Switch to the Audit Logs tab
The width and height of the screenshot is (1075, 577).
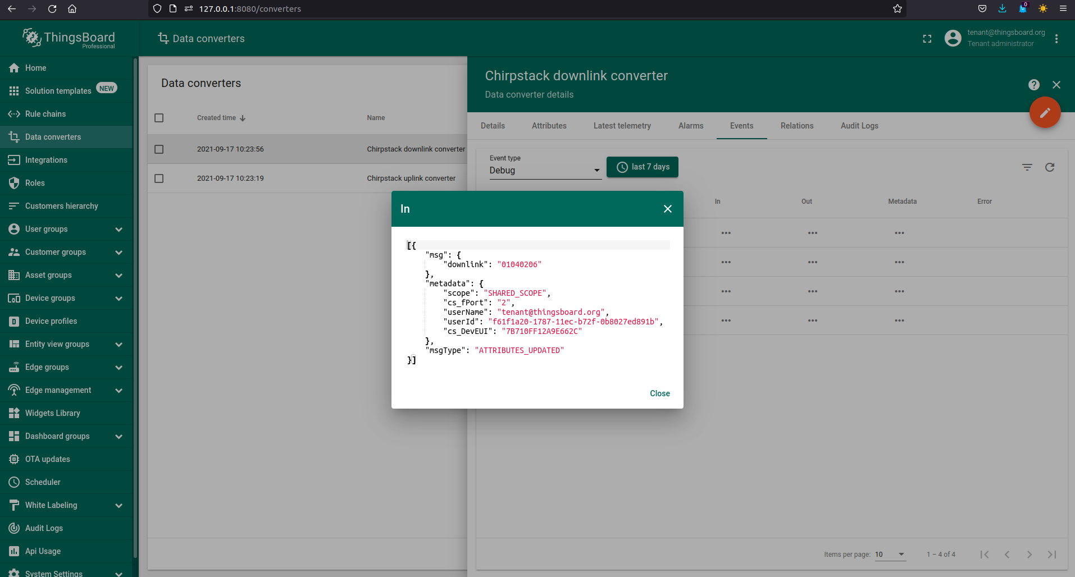click(859, 126)
